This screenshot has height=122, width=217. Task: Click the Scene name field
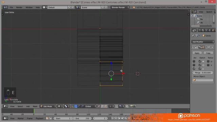(91, 7)
